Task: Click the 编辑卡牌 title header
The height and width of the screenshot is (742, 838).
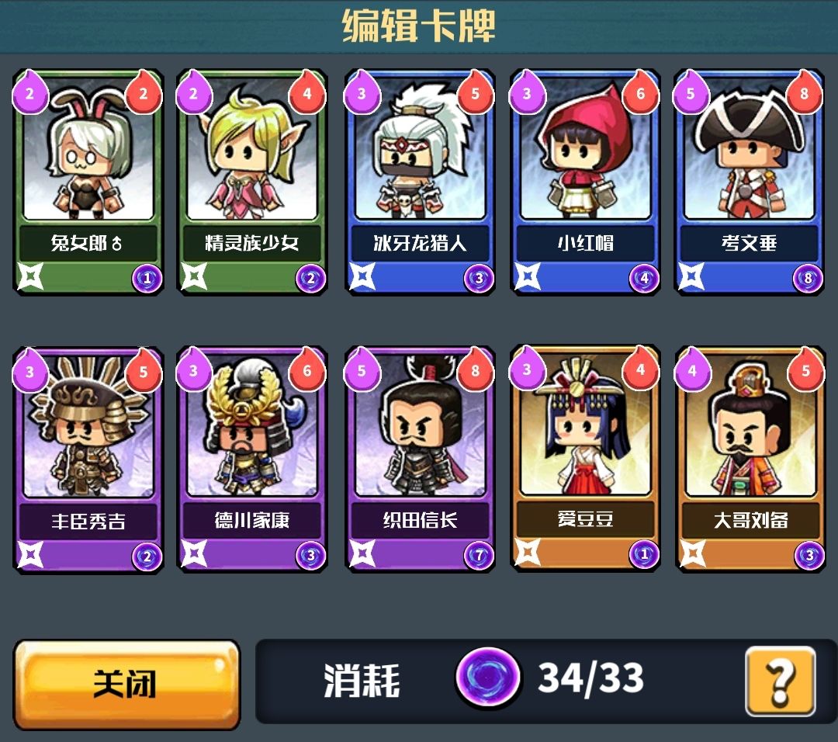Action: click(x=419, y=25)
